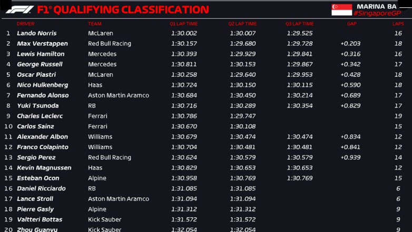The width and height of the screenshot is (412, 232).
Task: Click Norris's Q3 time 1:29.525
Action: [300, 33]
